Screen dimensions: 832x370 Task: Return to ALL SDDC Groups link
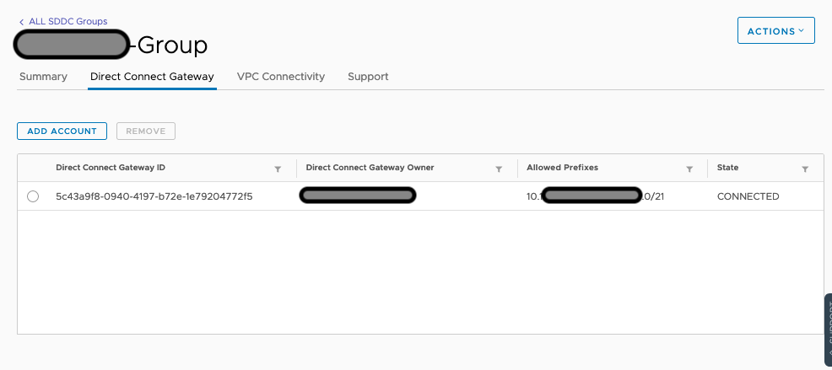pos(68,21)
